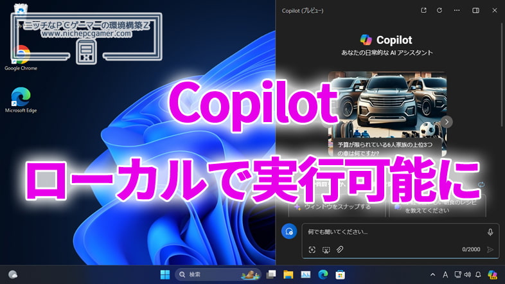Open Copilot in a new window

click(423, 10)
